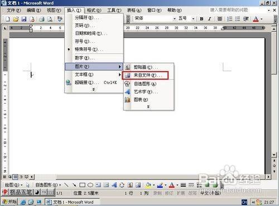Click the ruler tab selector icon

click(5, 28)
